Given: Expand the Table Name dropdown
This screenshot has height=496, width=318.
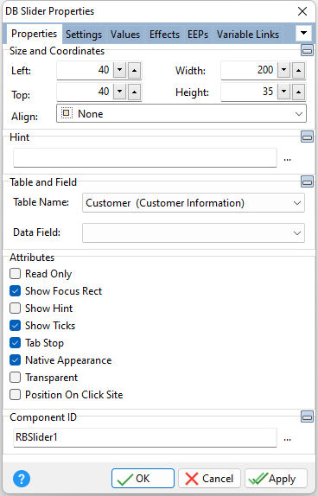Looking at the screenshot, I should coord(194,203).
